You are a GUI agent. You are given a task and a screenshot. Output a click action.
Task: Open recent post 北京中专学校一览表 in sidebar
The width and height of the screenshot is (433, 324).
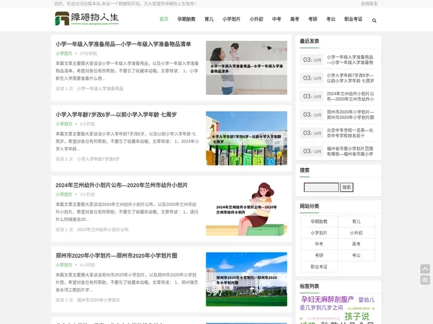click(x=350, y=133)
